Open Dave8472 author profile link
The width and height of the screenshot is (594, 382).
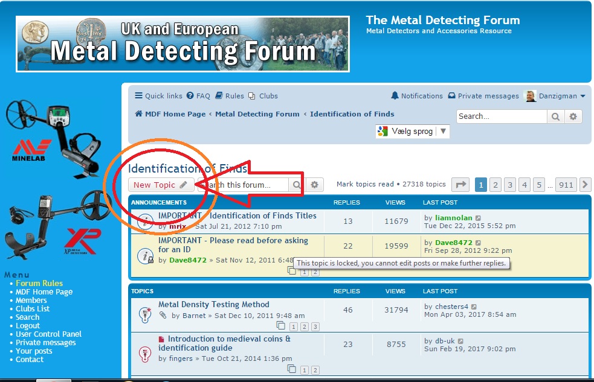point(188,260)
